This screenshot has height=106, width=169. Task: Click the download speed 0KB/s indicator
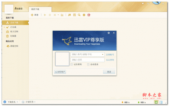125,102
